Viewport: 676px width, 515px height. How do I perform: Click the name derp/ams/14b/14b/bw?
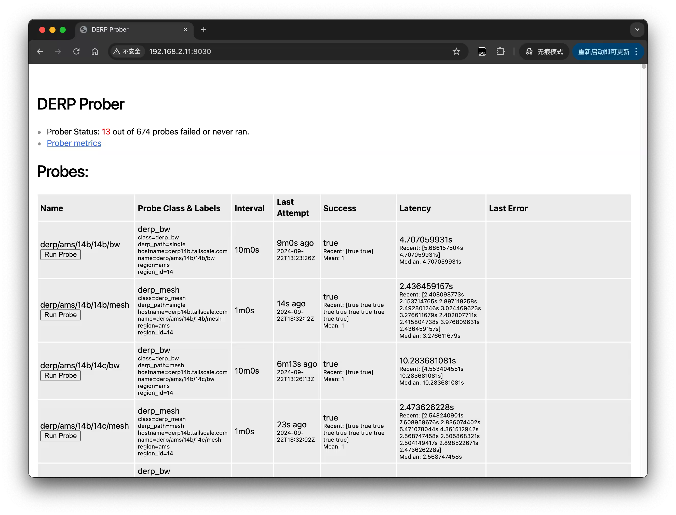point(80,244)
